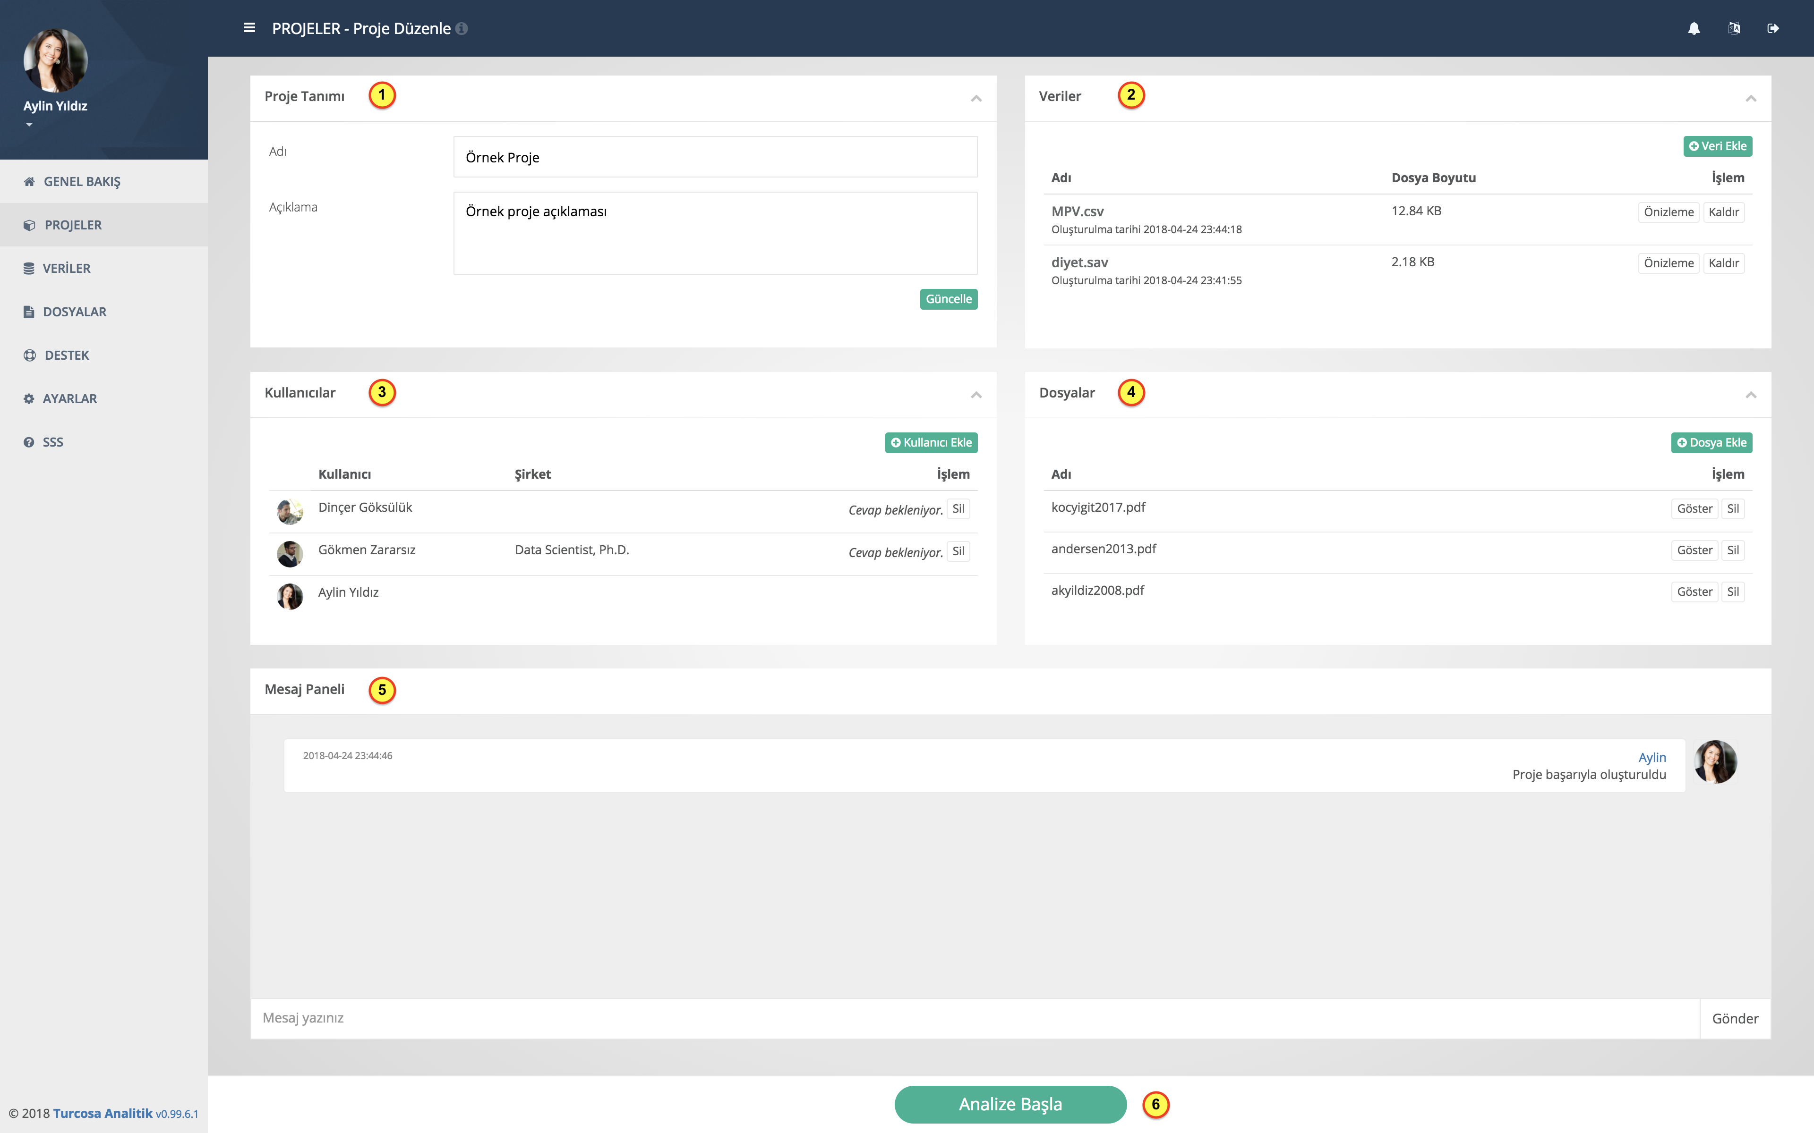Collapse the Dosyalar panel

[1751, 395]
